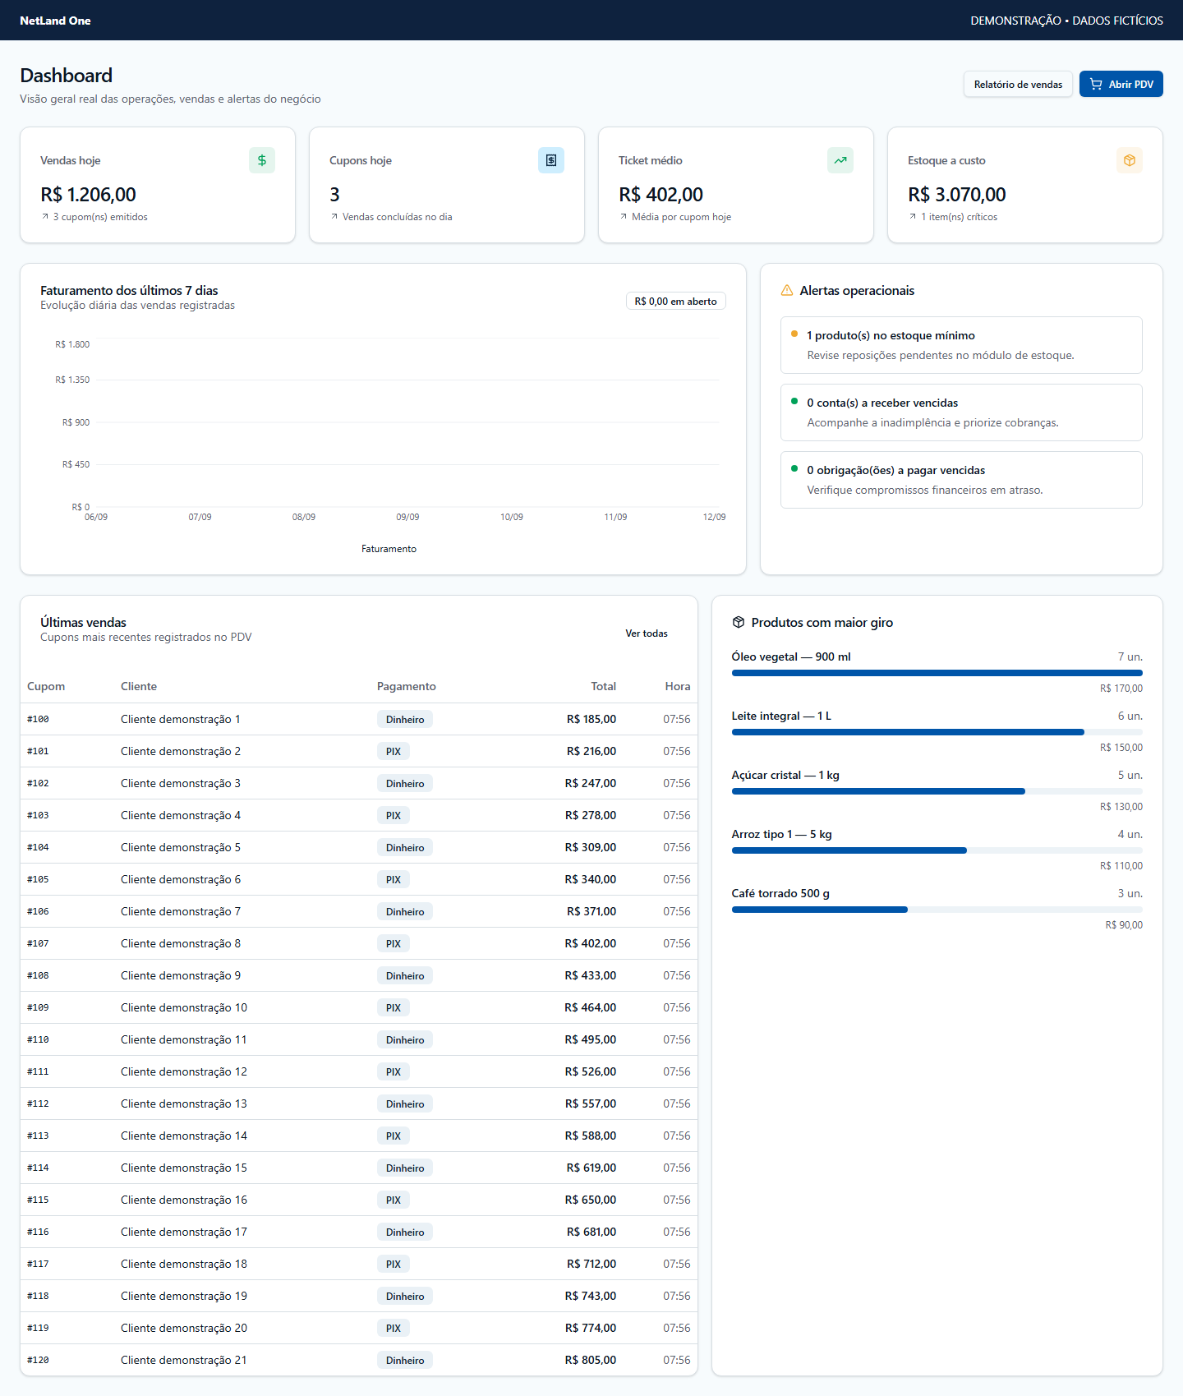Viewport: 1183px width, 1396px height.
Task: Click the box icon on Estoque a custo card
Action: click(1130, 160)
